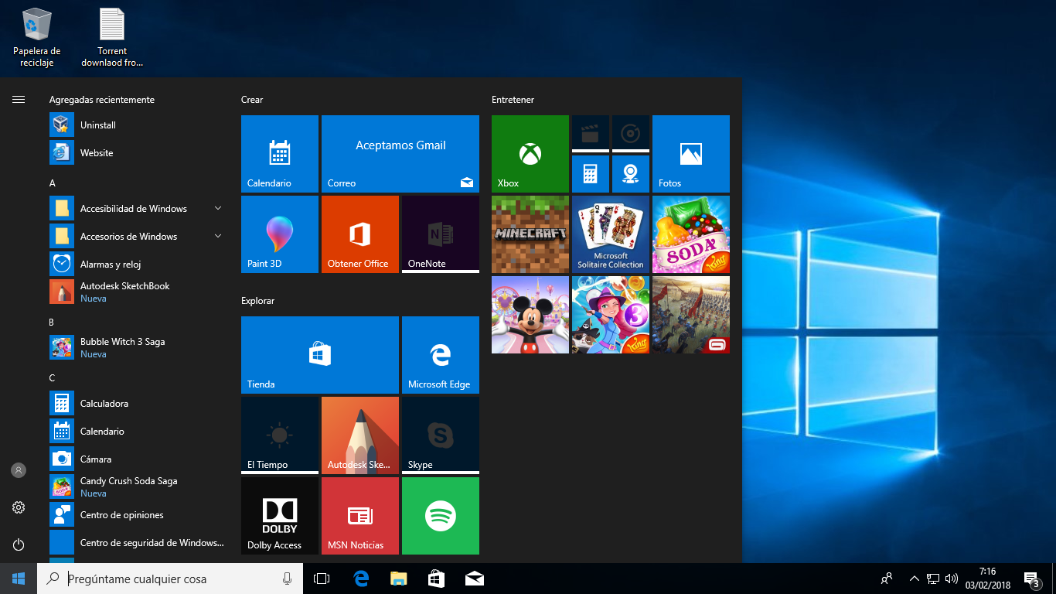The image size is (1056, 594).
Task: Expand the Start menu hamburger navigation
Action: tap(19, 99)
